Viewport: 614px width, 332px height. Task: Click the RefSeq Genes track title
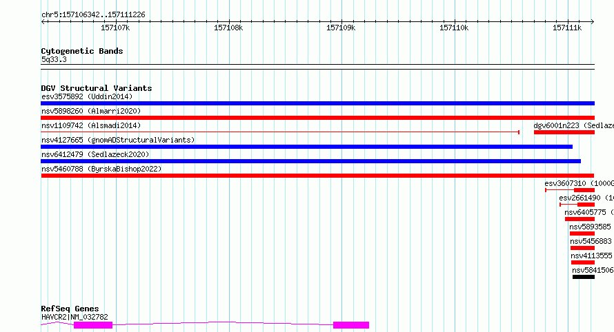tap(70, 309)
